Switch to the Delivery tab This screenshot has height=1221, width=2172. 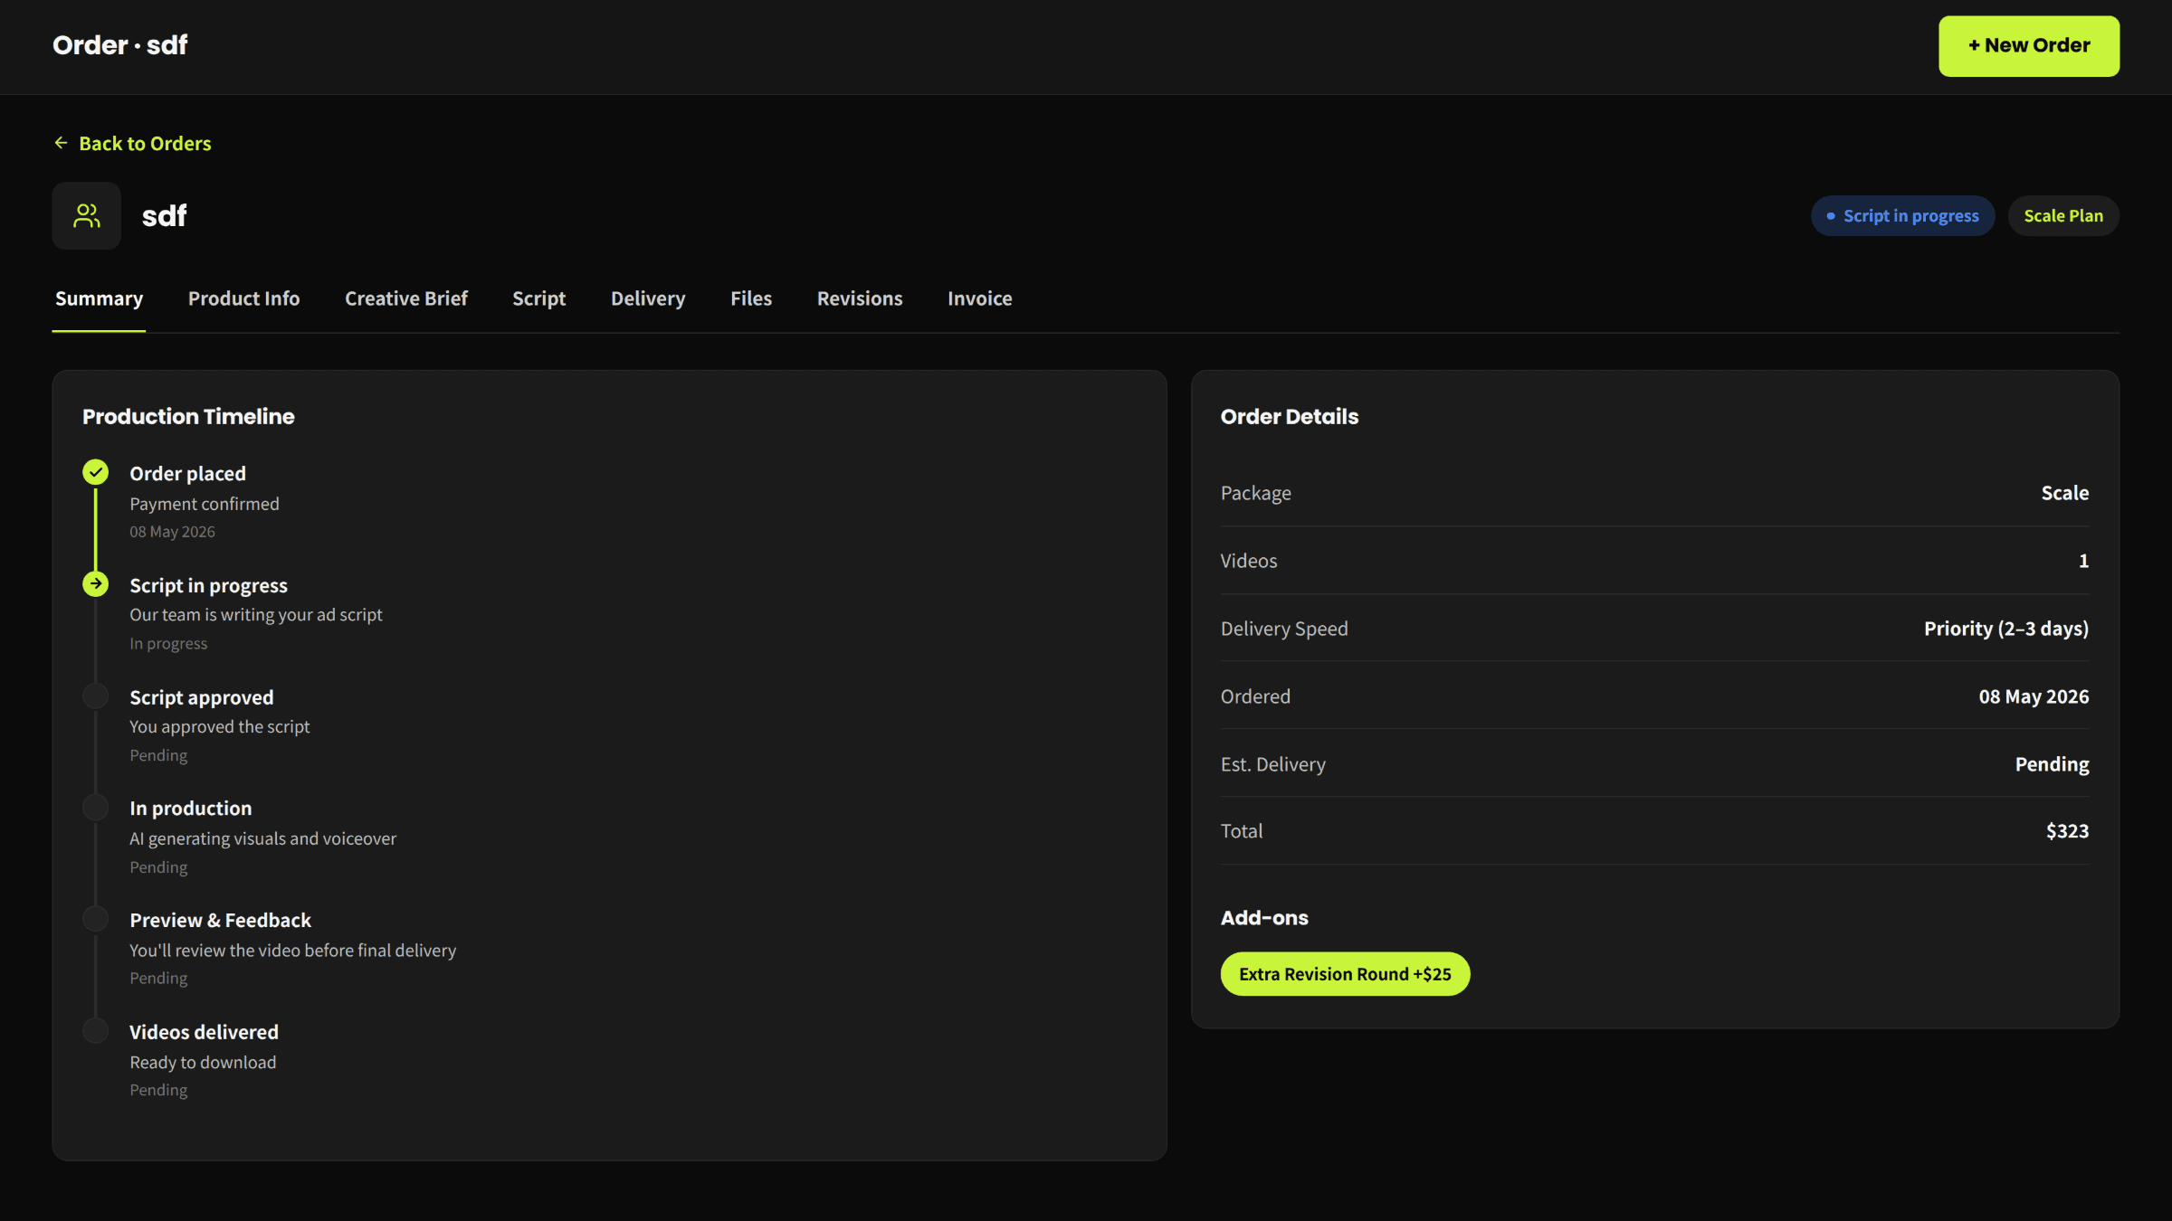coord(648,298)
